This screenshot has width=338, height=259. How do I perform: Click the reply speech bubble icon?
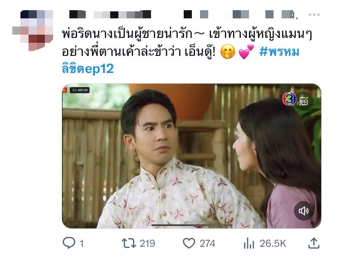(x=69, y=243)
